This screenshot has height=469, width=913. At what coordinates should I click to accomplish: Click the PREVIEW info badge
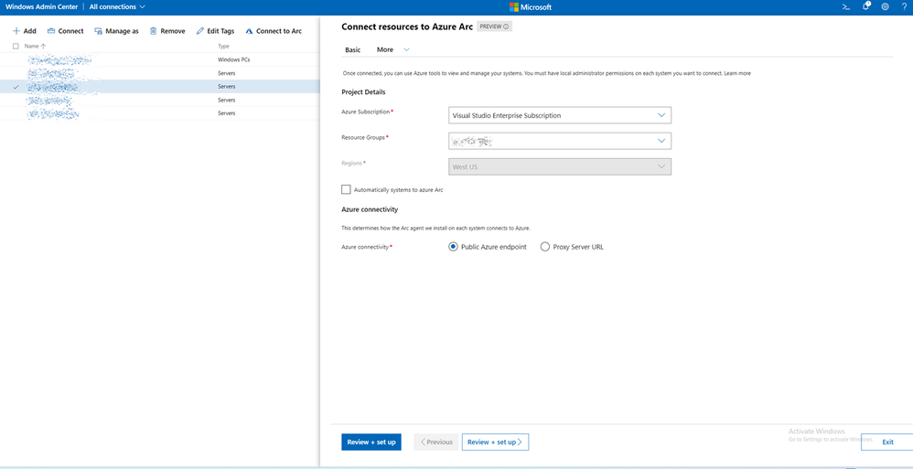tap(494, 27)
